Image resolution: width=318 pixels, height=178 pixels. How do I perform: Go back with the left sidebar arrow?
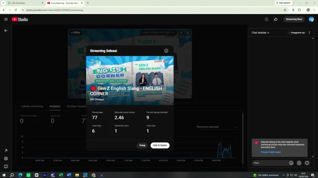pos(6,31)
